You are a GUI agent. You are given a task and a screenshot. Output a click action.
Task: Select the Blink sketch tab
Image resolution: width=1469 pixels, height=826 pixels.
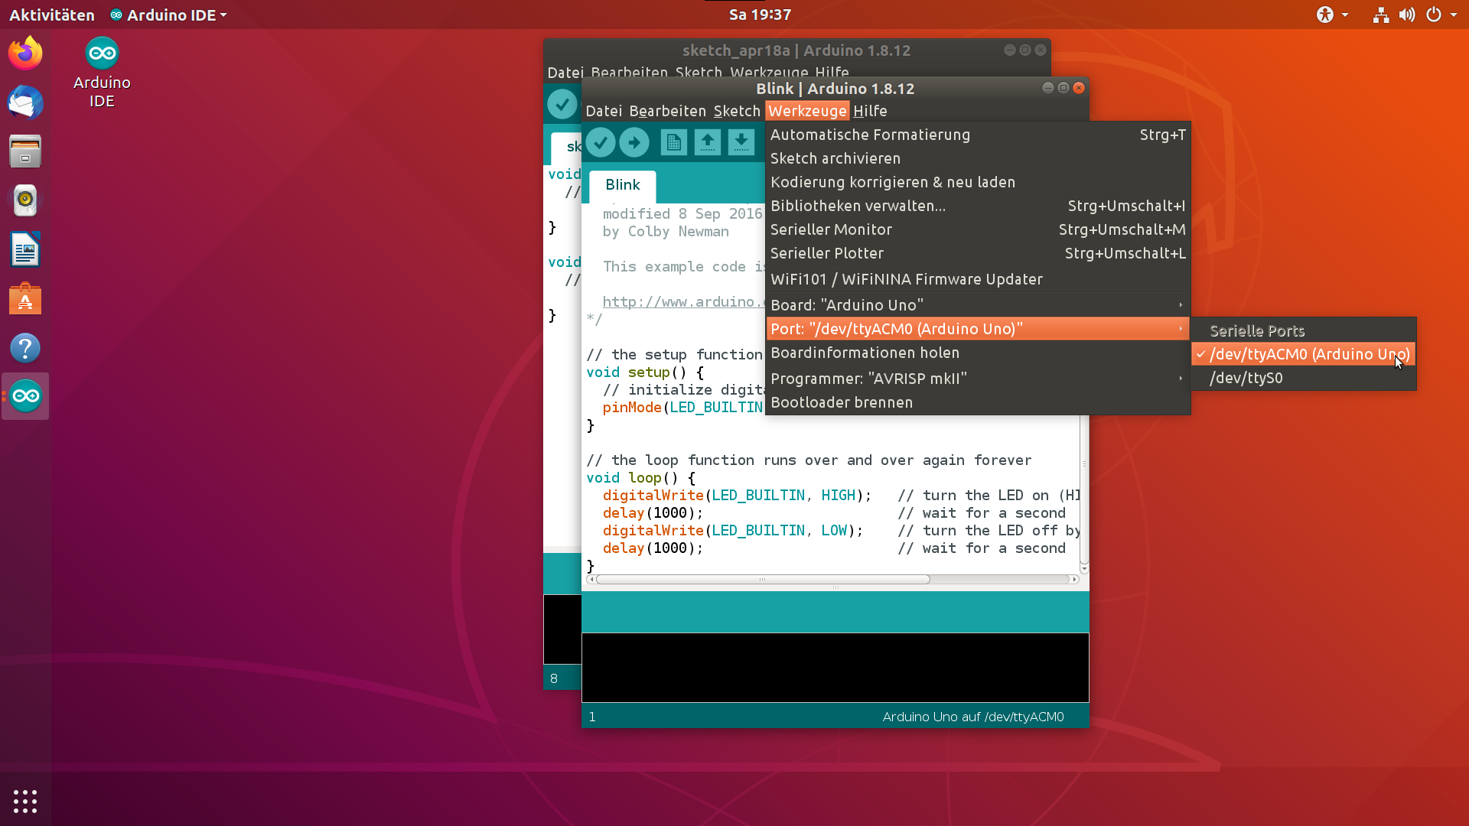[622, 185]
